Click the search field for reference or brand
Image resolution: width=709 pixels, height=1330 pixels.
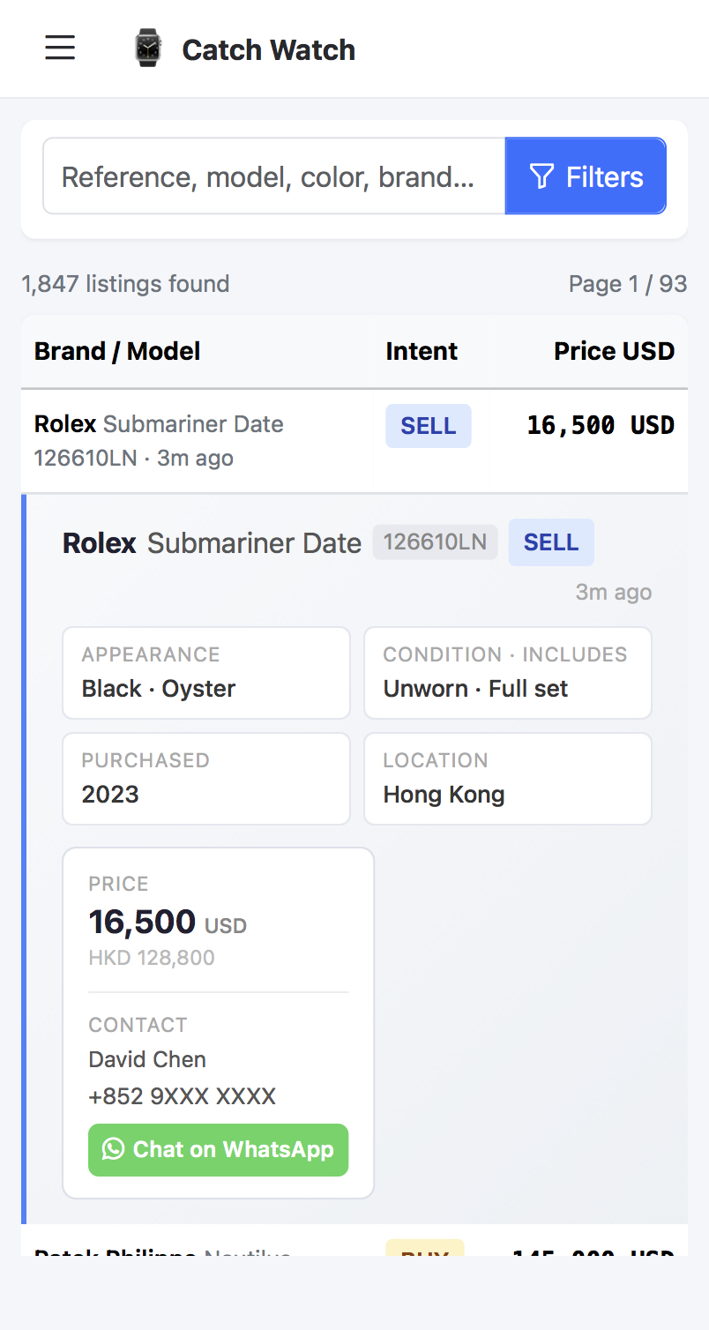click(273, 176)
